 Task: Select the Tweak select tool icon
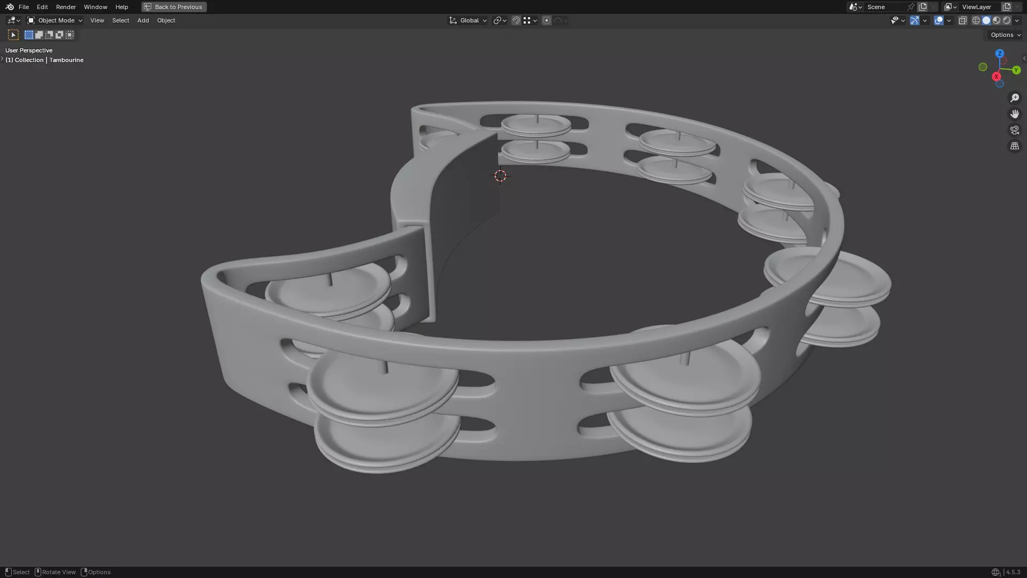(x=13, y=35)
